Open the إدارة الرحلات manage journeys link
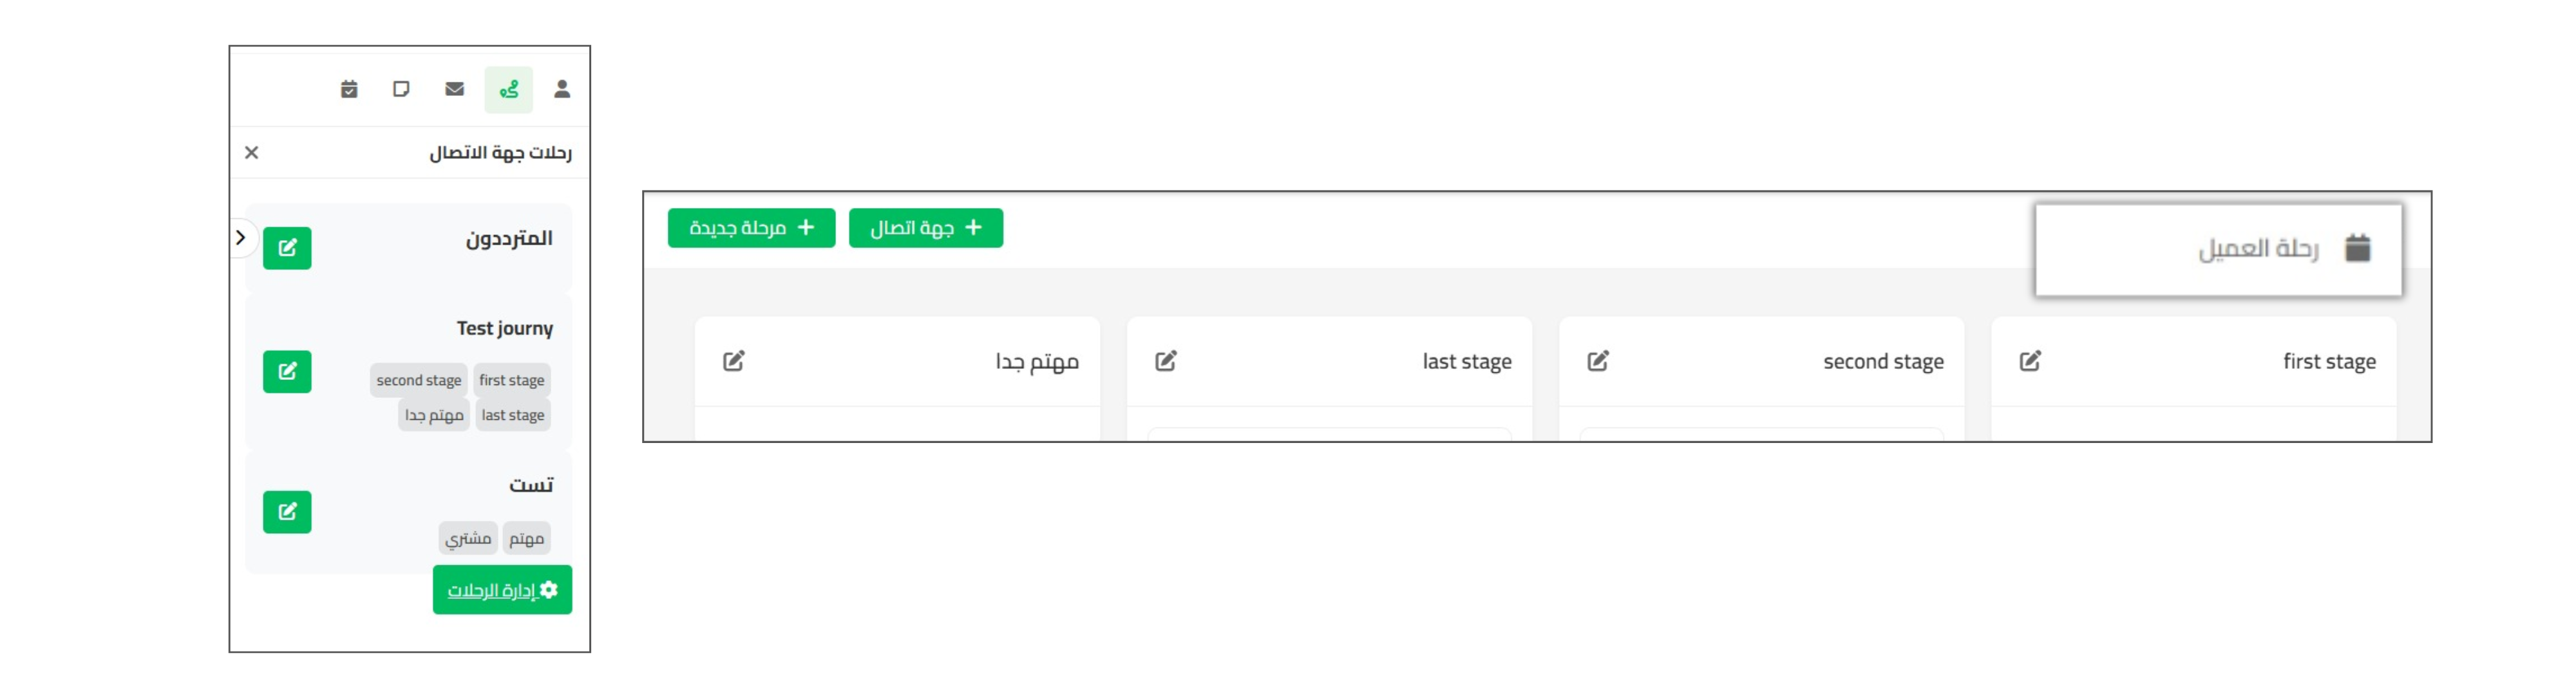Screen dimensions: 2576x698 click(x=502, y=590)
